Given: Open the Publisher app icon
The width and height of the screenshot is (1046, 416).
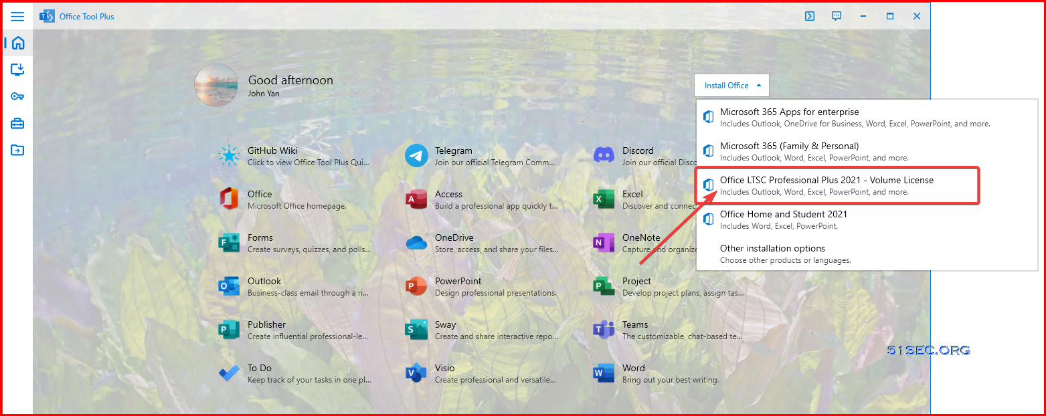Looking at the screenshot, I should pos(229,330).
